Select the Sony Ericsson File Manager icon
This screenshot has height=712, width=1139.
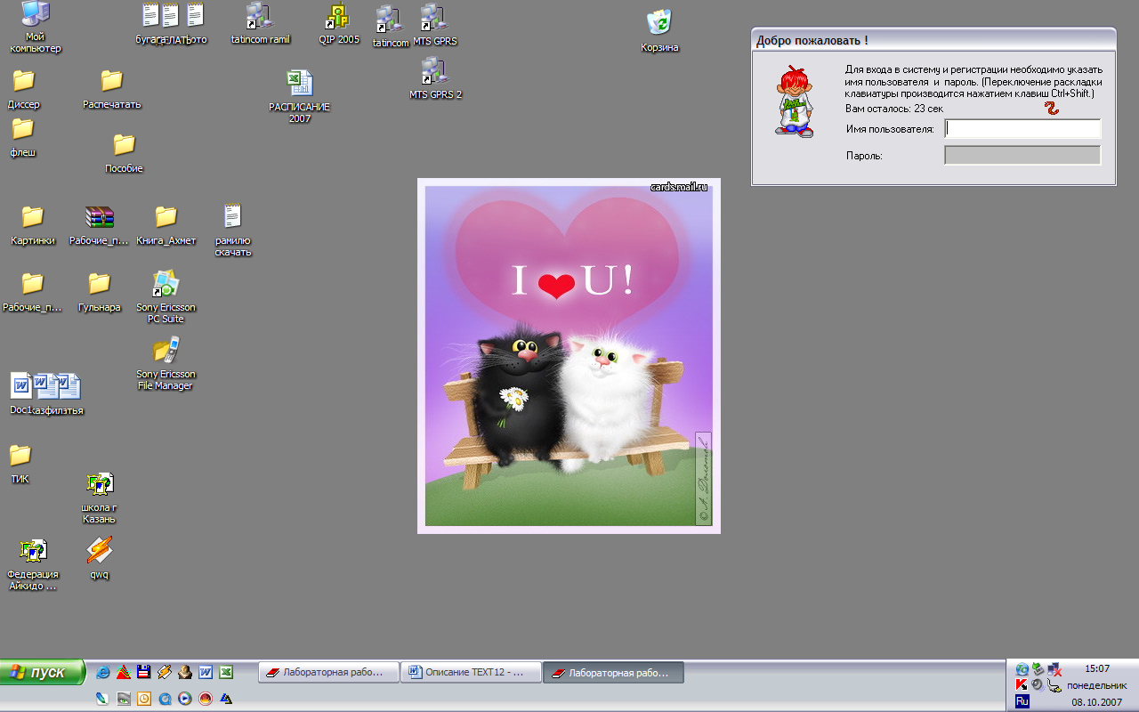click(166, 363)
